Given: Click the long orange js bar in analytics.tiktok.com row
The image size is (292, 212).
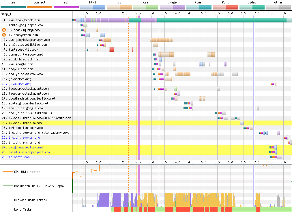Looking at the screenshot, I should click(x=182, y=74).
